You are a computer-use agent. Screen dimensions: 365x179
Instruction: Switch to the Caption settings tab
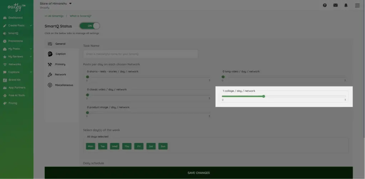60,54
